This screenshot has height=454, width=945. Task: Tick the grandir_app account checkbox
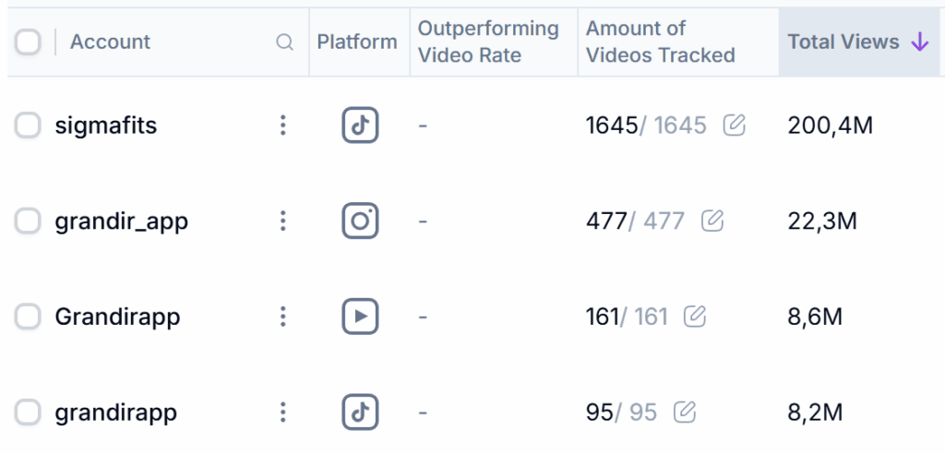28,221
